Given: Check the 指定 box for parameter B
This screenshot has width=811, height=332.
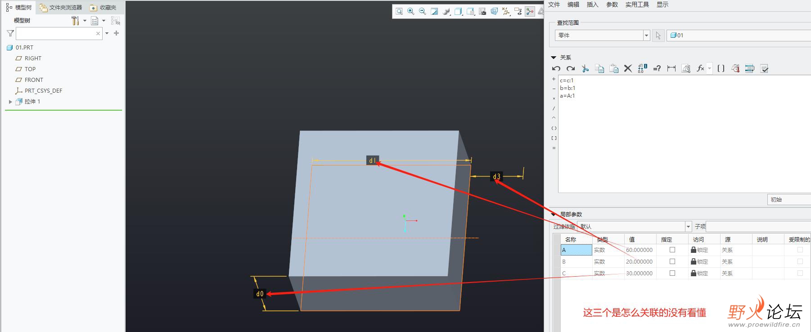Looking at the screenshot, I should (x=672, y=261).
